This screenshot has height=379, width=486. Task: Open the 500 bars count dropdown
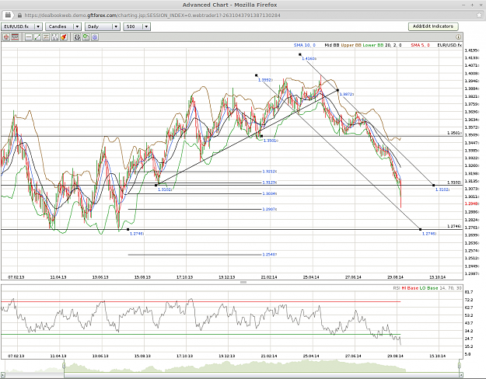[137, 26]
